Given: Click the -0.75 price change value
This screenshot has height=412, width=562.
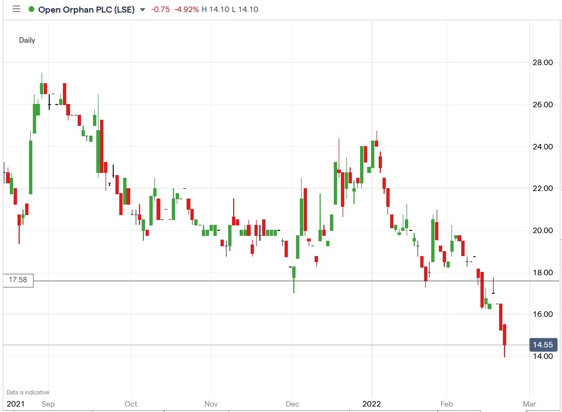Looking at the screenshot, I should pyautogui.click(x=159, y=9).
